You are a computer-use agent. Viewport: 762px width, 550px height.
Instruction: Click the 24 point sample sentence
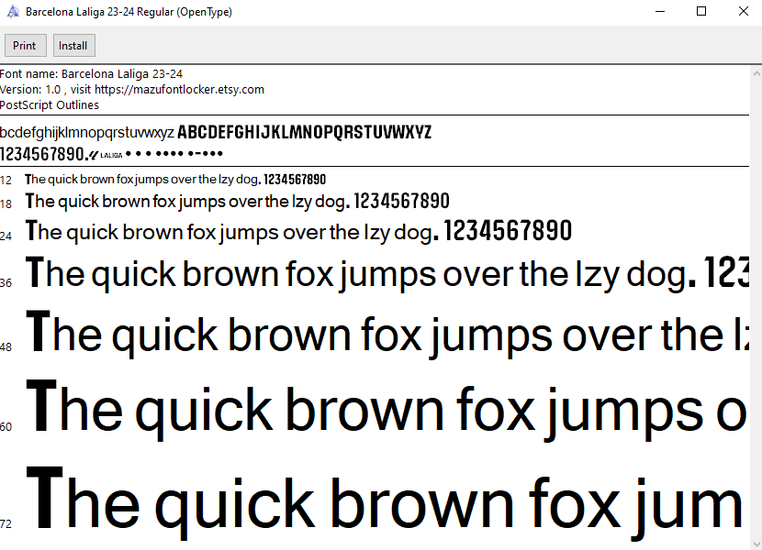(298, 231)
